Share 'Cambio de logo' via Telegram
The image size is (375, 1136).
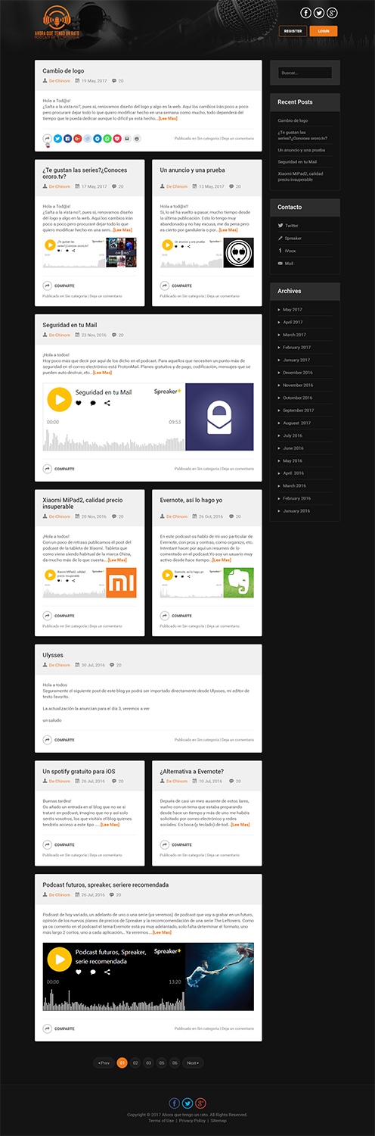(97, 139)
